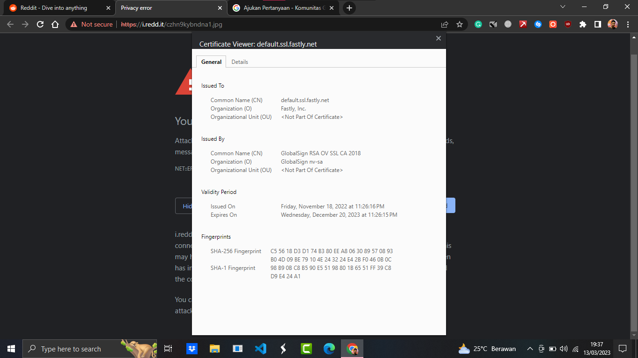638x358 pixels.
Task: Open a new browser tab
Action: pyautogui.click(x=349, y=8)
